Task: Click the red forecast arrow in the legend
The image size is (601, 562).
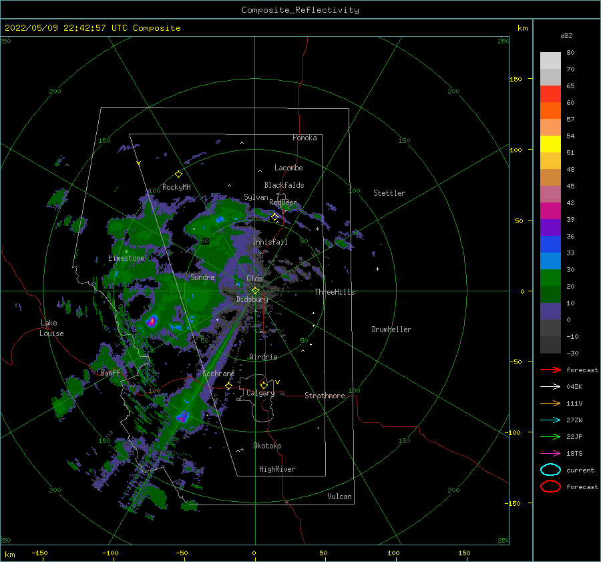Action: [x=550, y=370]
